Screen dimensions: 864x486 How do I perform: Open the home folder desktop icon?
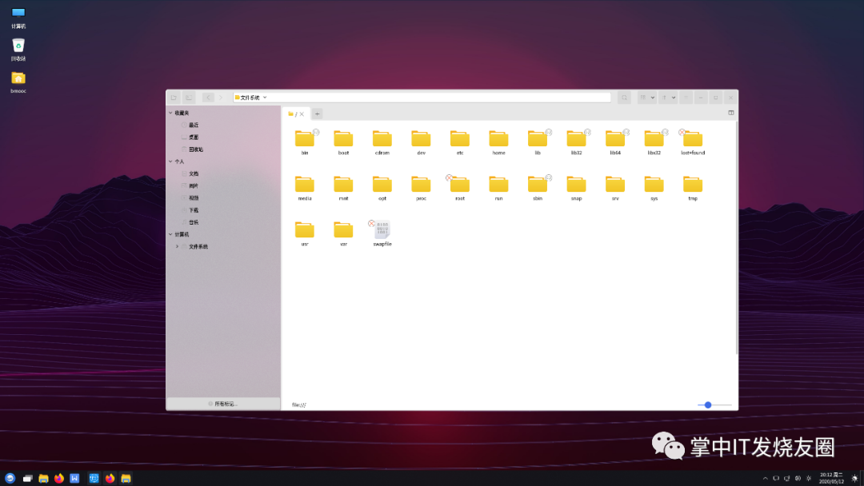[x=18, y=82]
